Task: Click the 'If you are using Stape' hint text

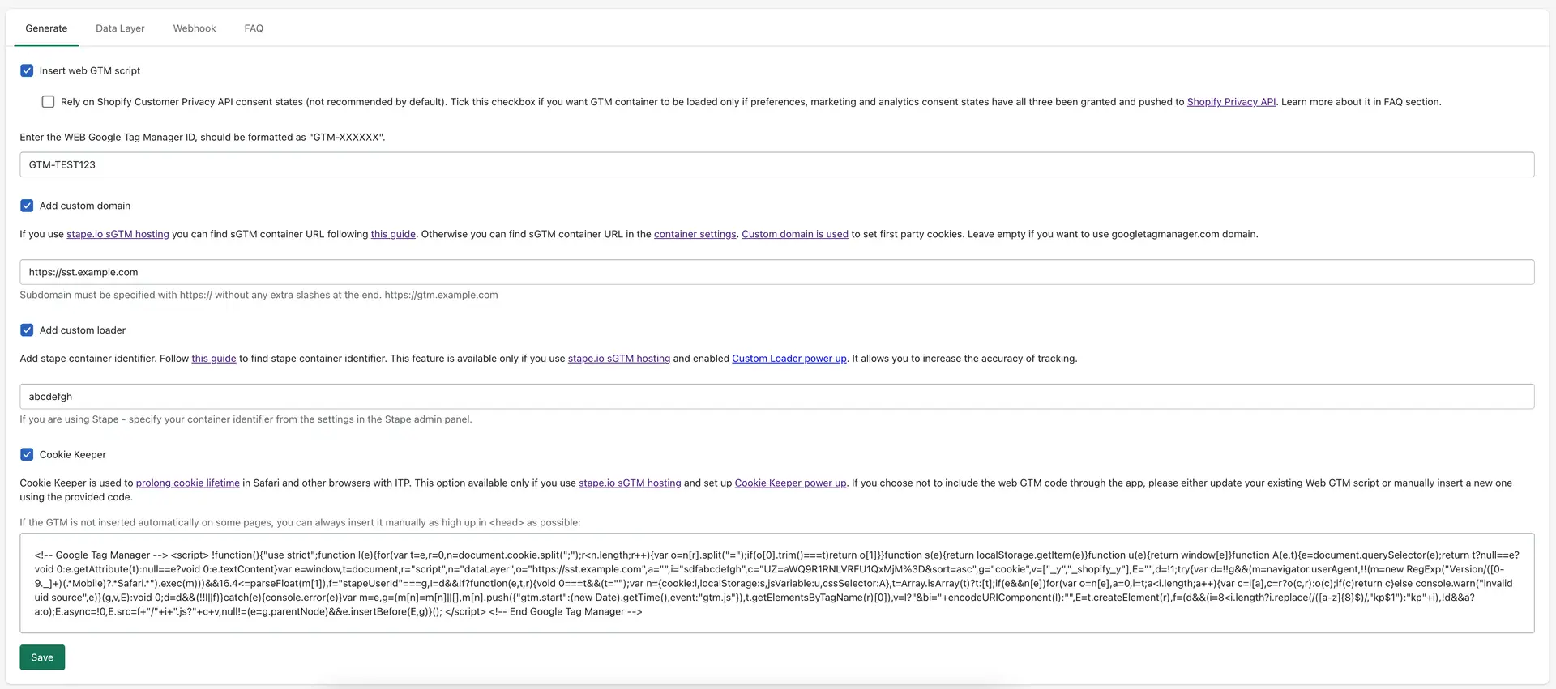Action: (x=246, y=419)
